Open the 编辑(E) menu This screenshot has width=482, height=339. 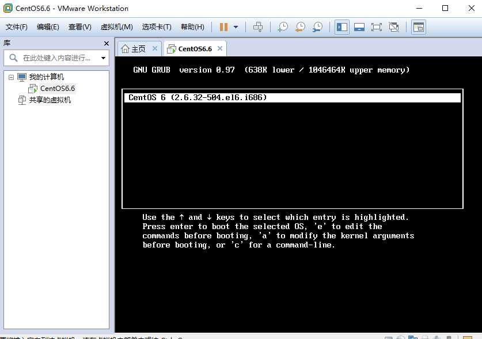coord(48,27)
